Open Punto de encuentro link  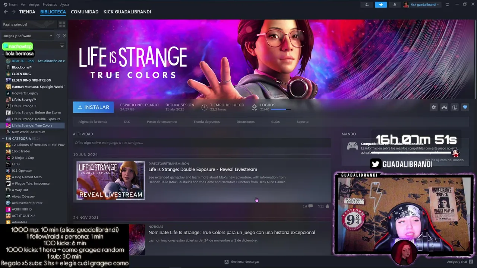[162, 122]
